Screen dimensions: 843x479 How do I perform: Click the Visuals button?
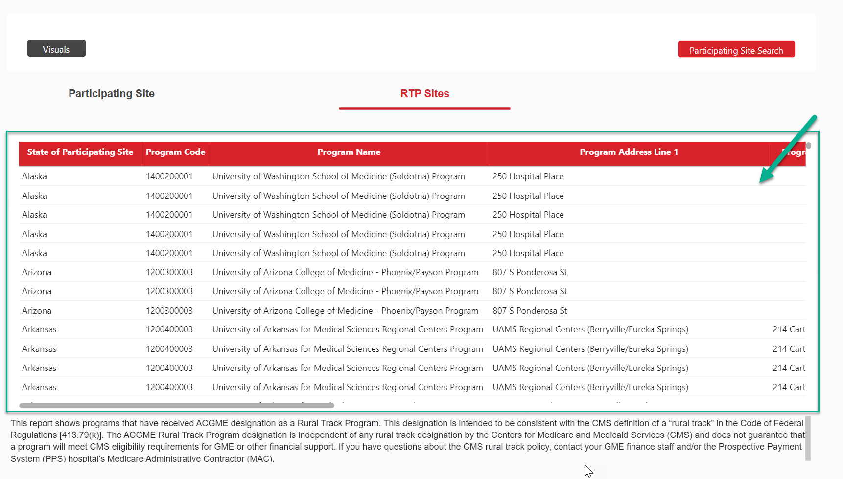[56, 48]
